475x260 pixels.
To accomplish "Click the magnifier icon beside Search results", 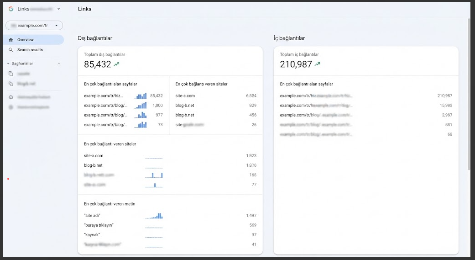I will (x=11, y=50).
